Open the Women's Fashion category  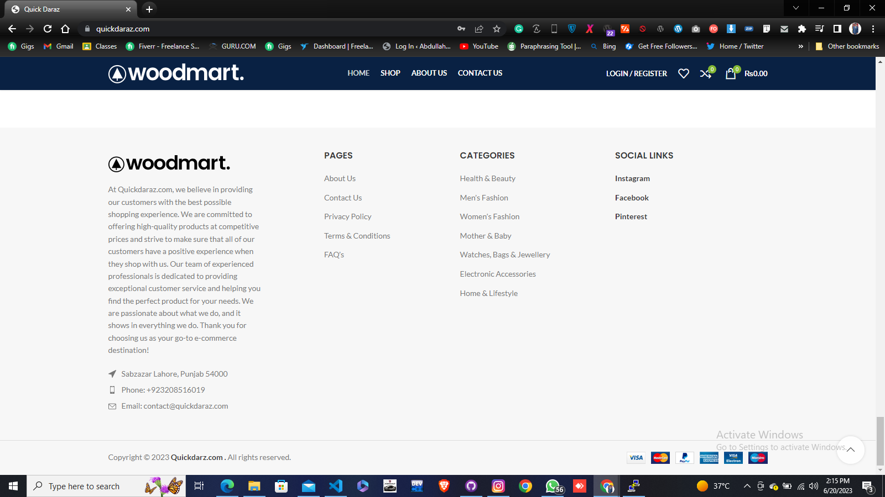[490, 216]
